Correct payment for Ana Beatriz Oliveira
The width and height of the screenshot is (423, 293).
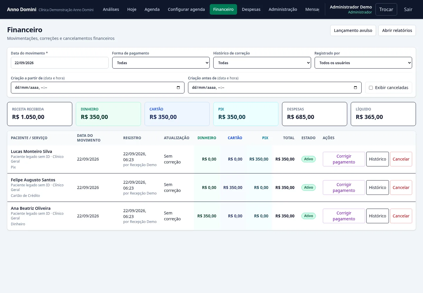[344, 216]
